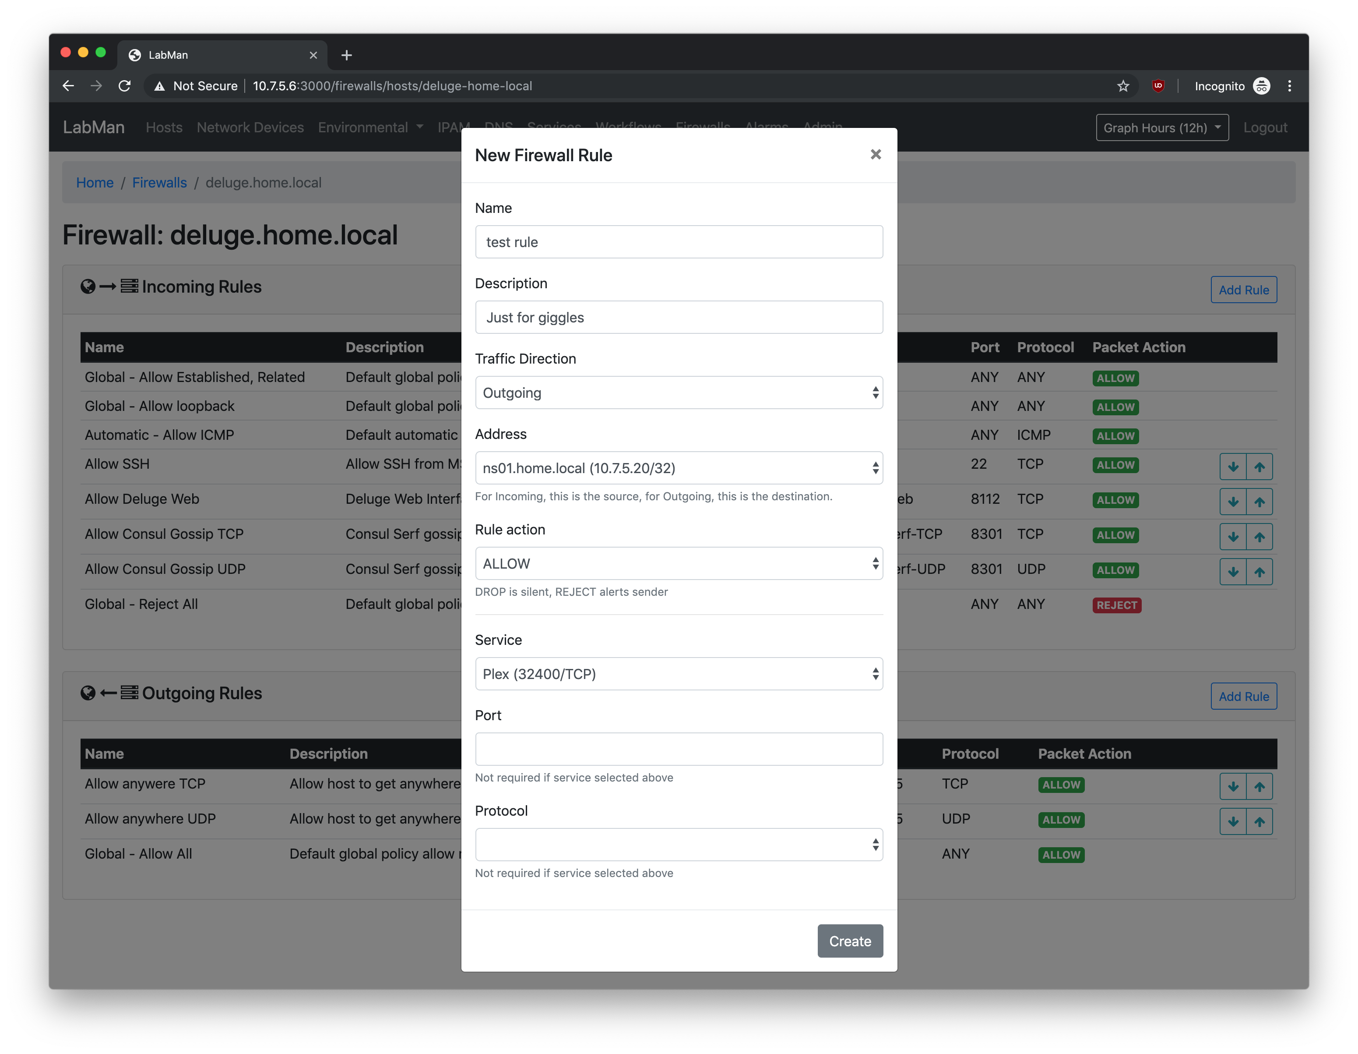This screenshot has width=1358, height=1054.
Task: Click Add Rule for Incoming Rules
Action: click(x=1243, y=290)
